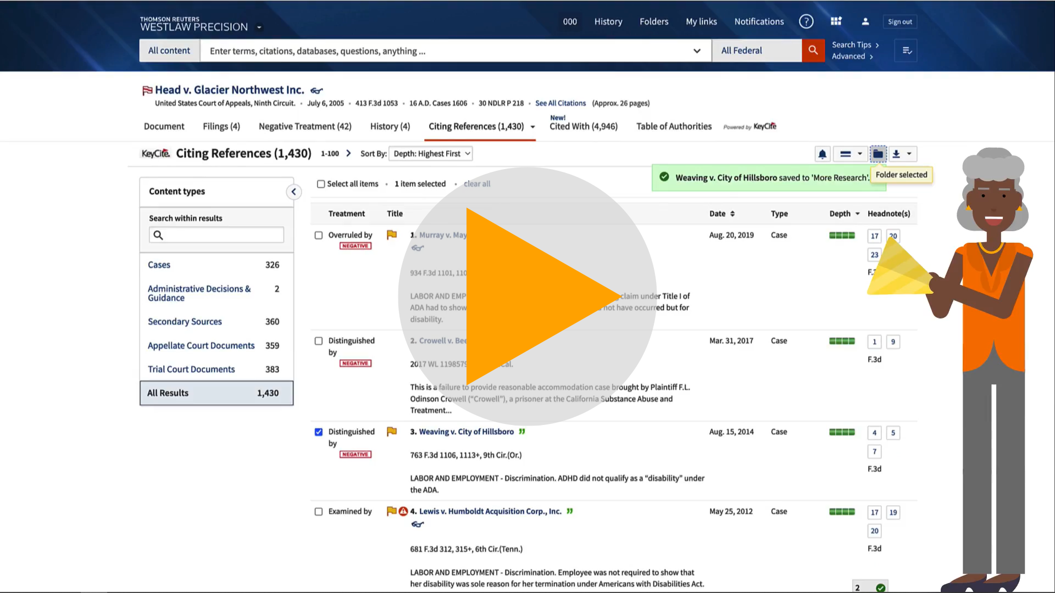Switch to the Negative Treatment (42) tab
This screenshot has height=593, width=1055.
305,126
